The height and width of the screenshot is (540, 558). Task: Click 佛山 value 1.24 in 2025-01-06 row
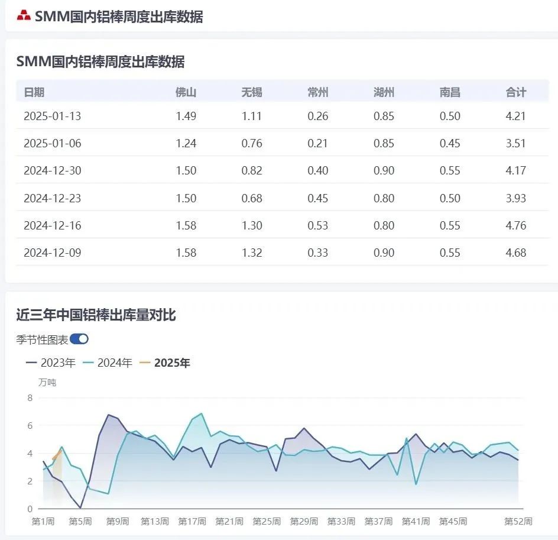186,143
